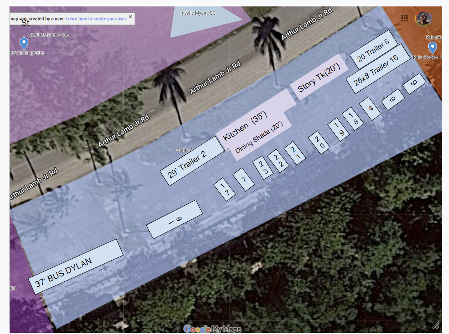Screen dimensions: 449x334
Task: Dismiss the user-created map notice banner
Action: (x=130, y=17)
